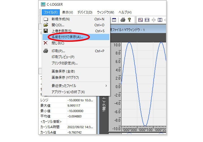Screen dimensions: 203x142
Task: Choose 画像保存 (YTグラフ) menu item
Action: click(x=65, y=77)
